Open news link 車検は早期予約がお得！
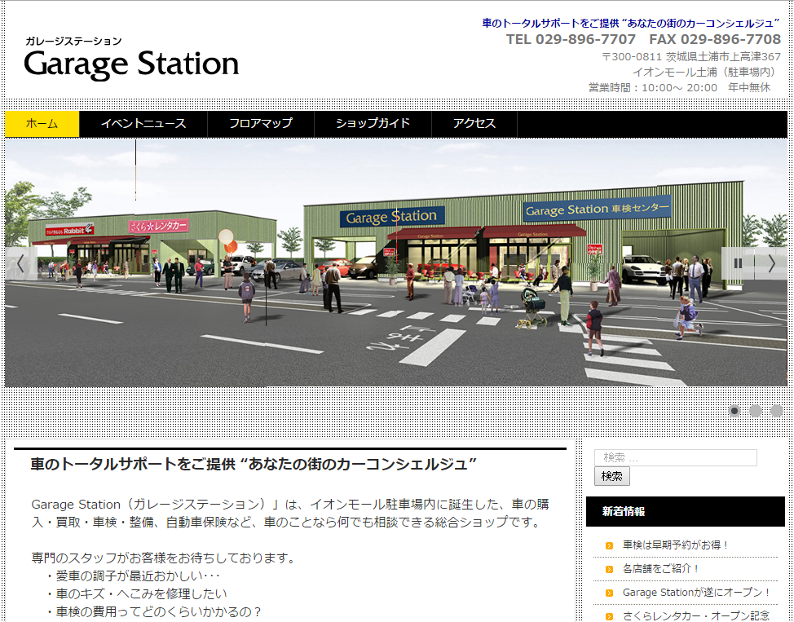The height and width of the screenshot is (622, 794). click(x=676, y=545)
